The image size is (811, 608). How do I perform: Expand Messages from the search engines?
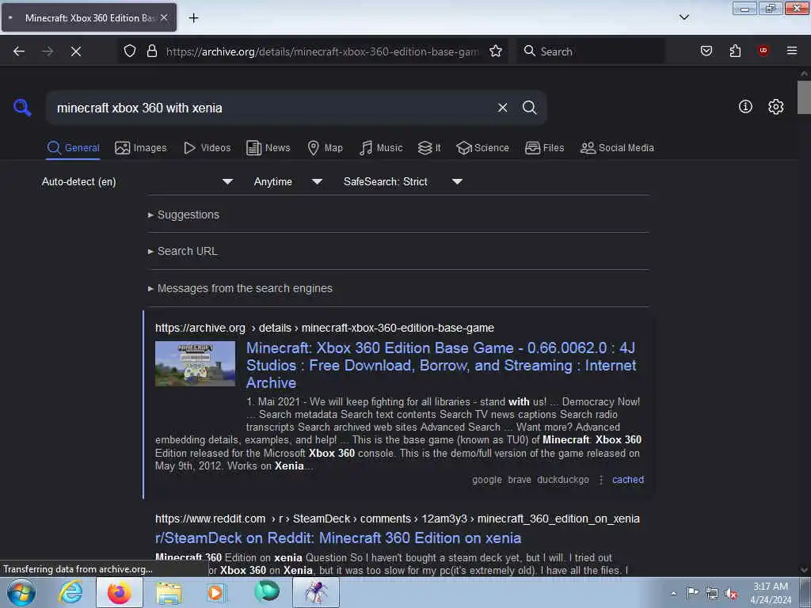(x=240, y=288)
